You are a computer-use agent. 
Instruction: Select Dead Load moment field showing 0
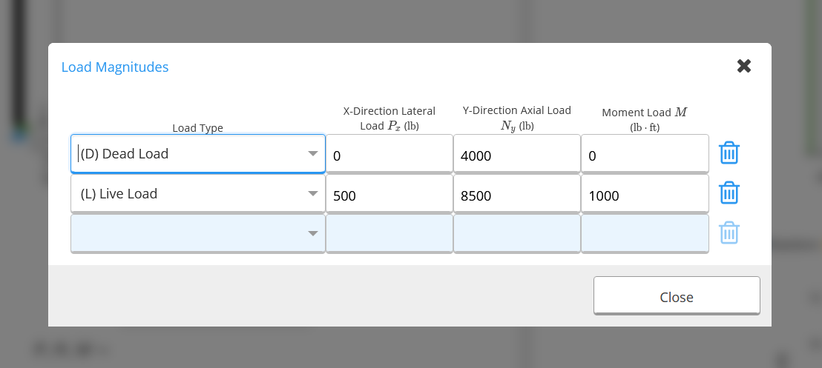pyautogui.click(x=645, y=153)
